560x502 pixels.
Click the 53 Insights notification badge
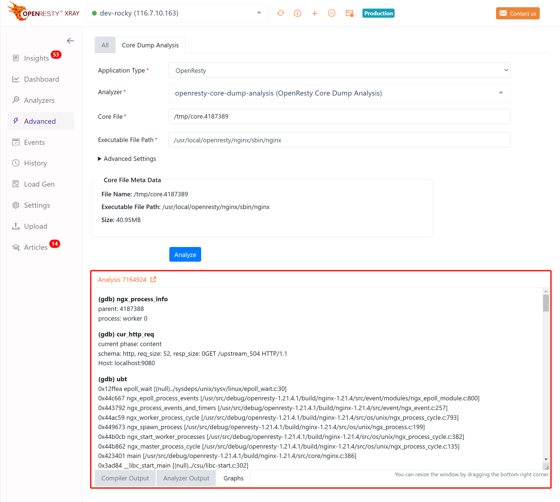tap(56, 55)
